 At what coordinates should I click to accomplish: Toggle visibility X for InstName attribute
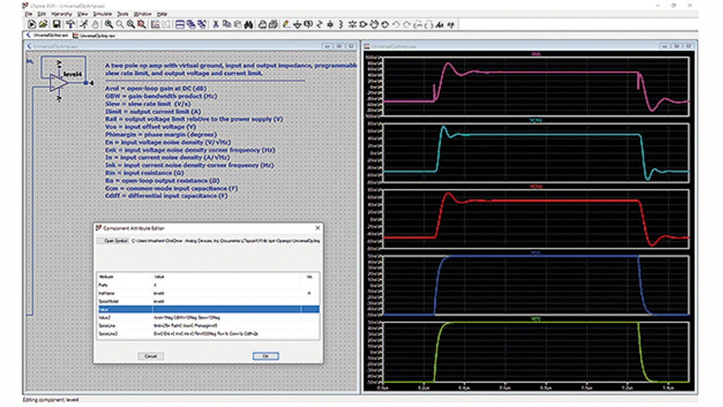click(308, 294)
